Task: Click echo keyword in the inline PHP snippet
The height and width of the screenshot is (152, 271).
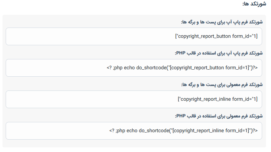Action: point(132,131)
